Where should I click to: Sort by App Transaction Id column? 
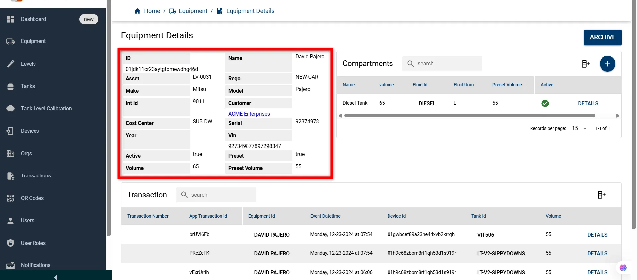[208, 216]
